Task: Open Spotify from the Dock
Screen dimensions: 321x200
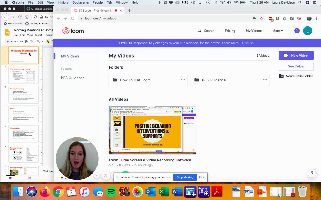Action: click(x=111, y=192)
